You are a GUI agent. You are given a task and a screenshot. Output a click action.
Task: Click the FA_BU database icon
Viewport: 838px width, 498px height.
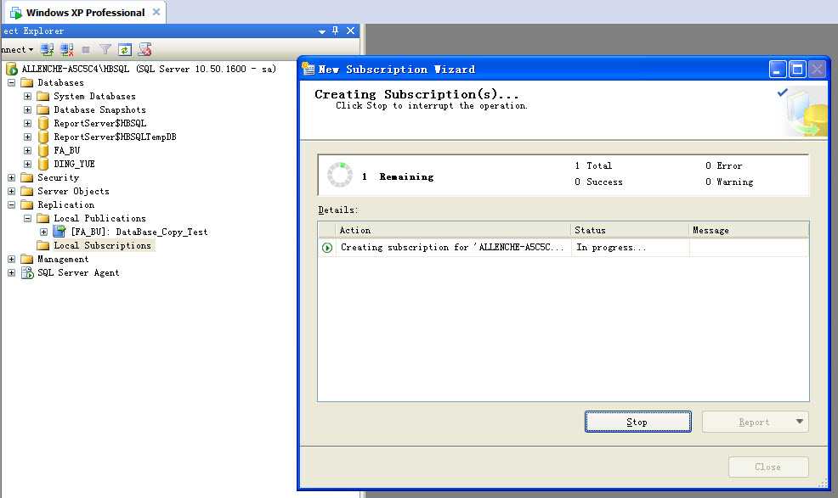coord(43,150)
